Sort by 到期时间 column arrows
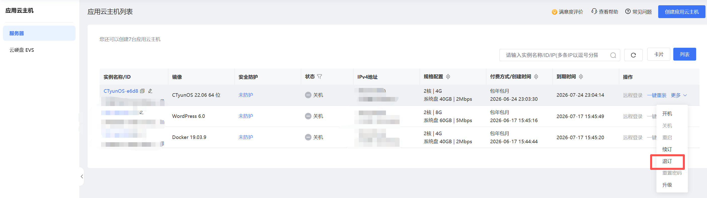707x198 pixels. (x=581, y=77)
